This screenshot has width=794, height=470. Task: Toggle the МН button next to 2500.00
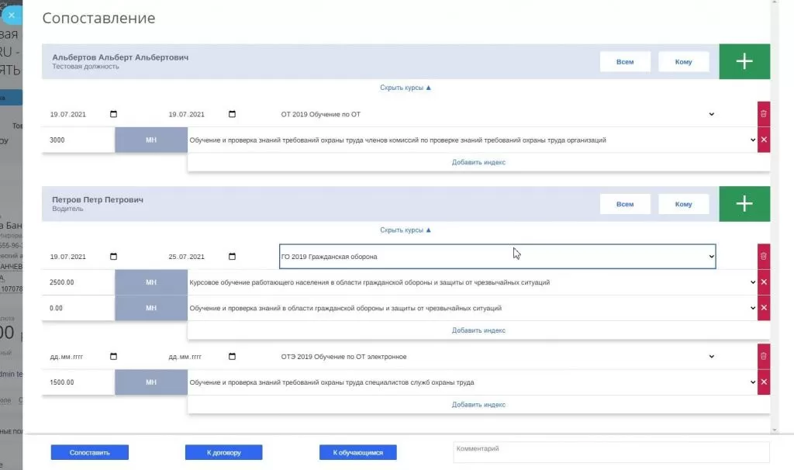click(x=151, y=282)
